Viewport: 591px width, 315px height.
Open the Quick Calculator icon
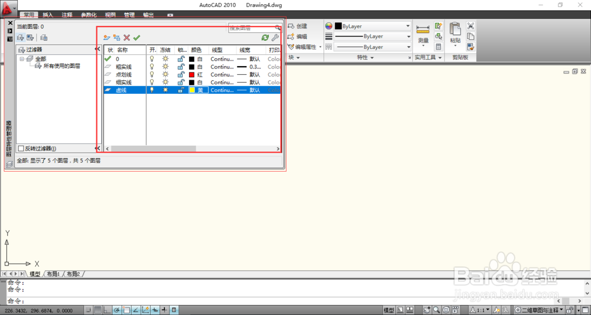coord(439,47)
